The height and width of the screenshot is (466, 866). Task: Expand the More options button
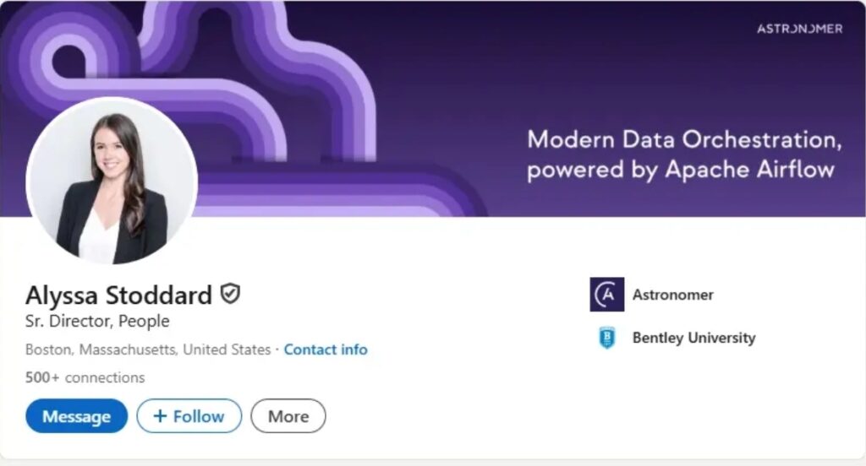tap(288, 416)
